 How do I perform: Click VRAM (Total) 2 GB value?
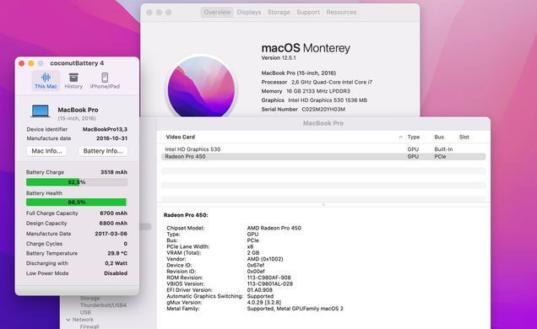253,253
